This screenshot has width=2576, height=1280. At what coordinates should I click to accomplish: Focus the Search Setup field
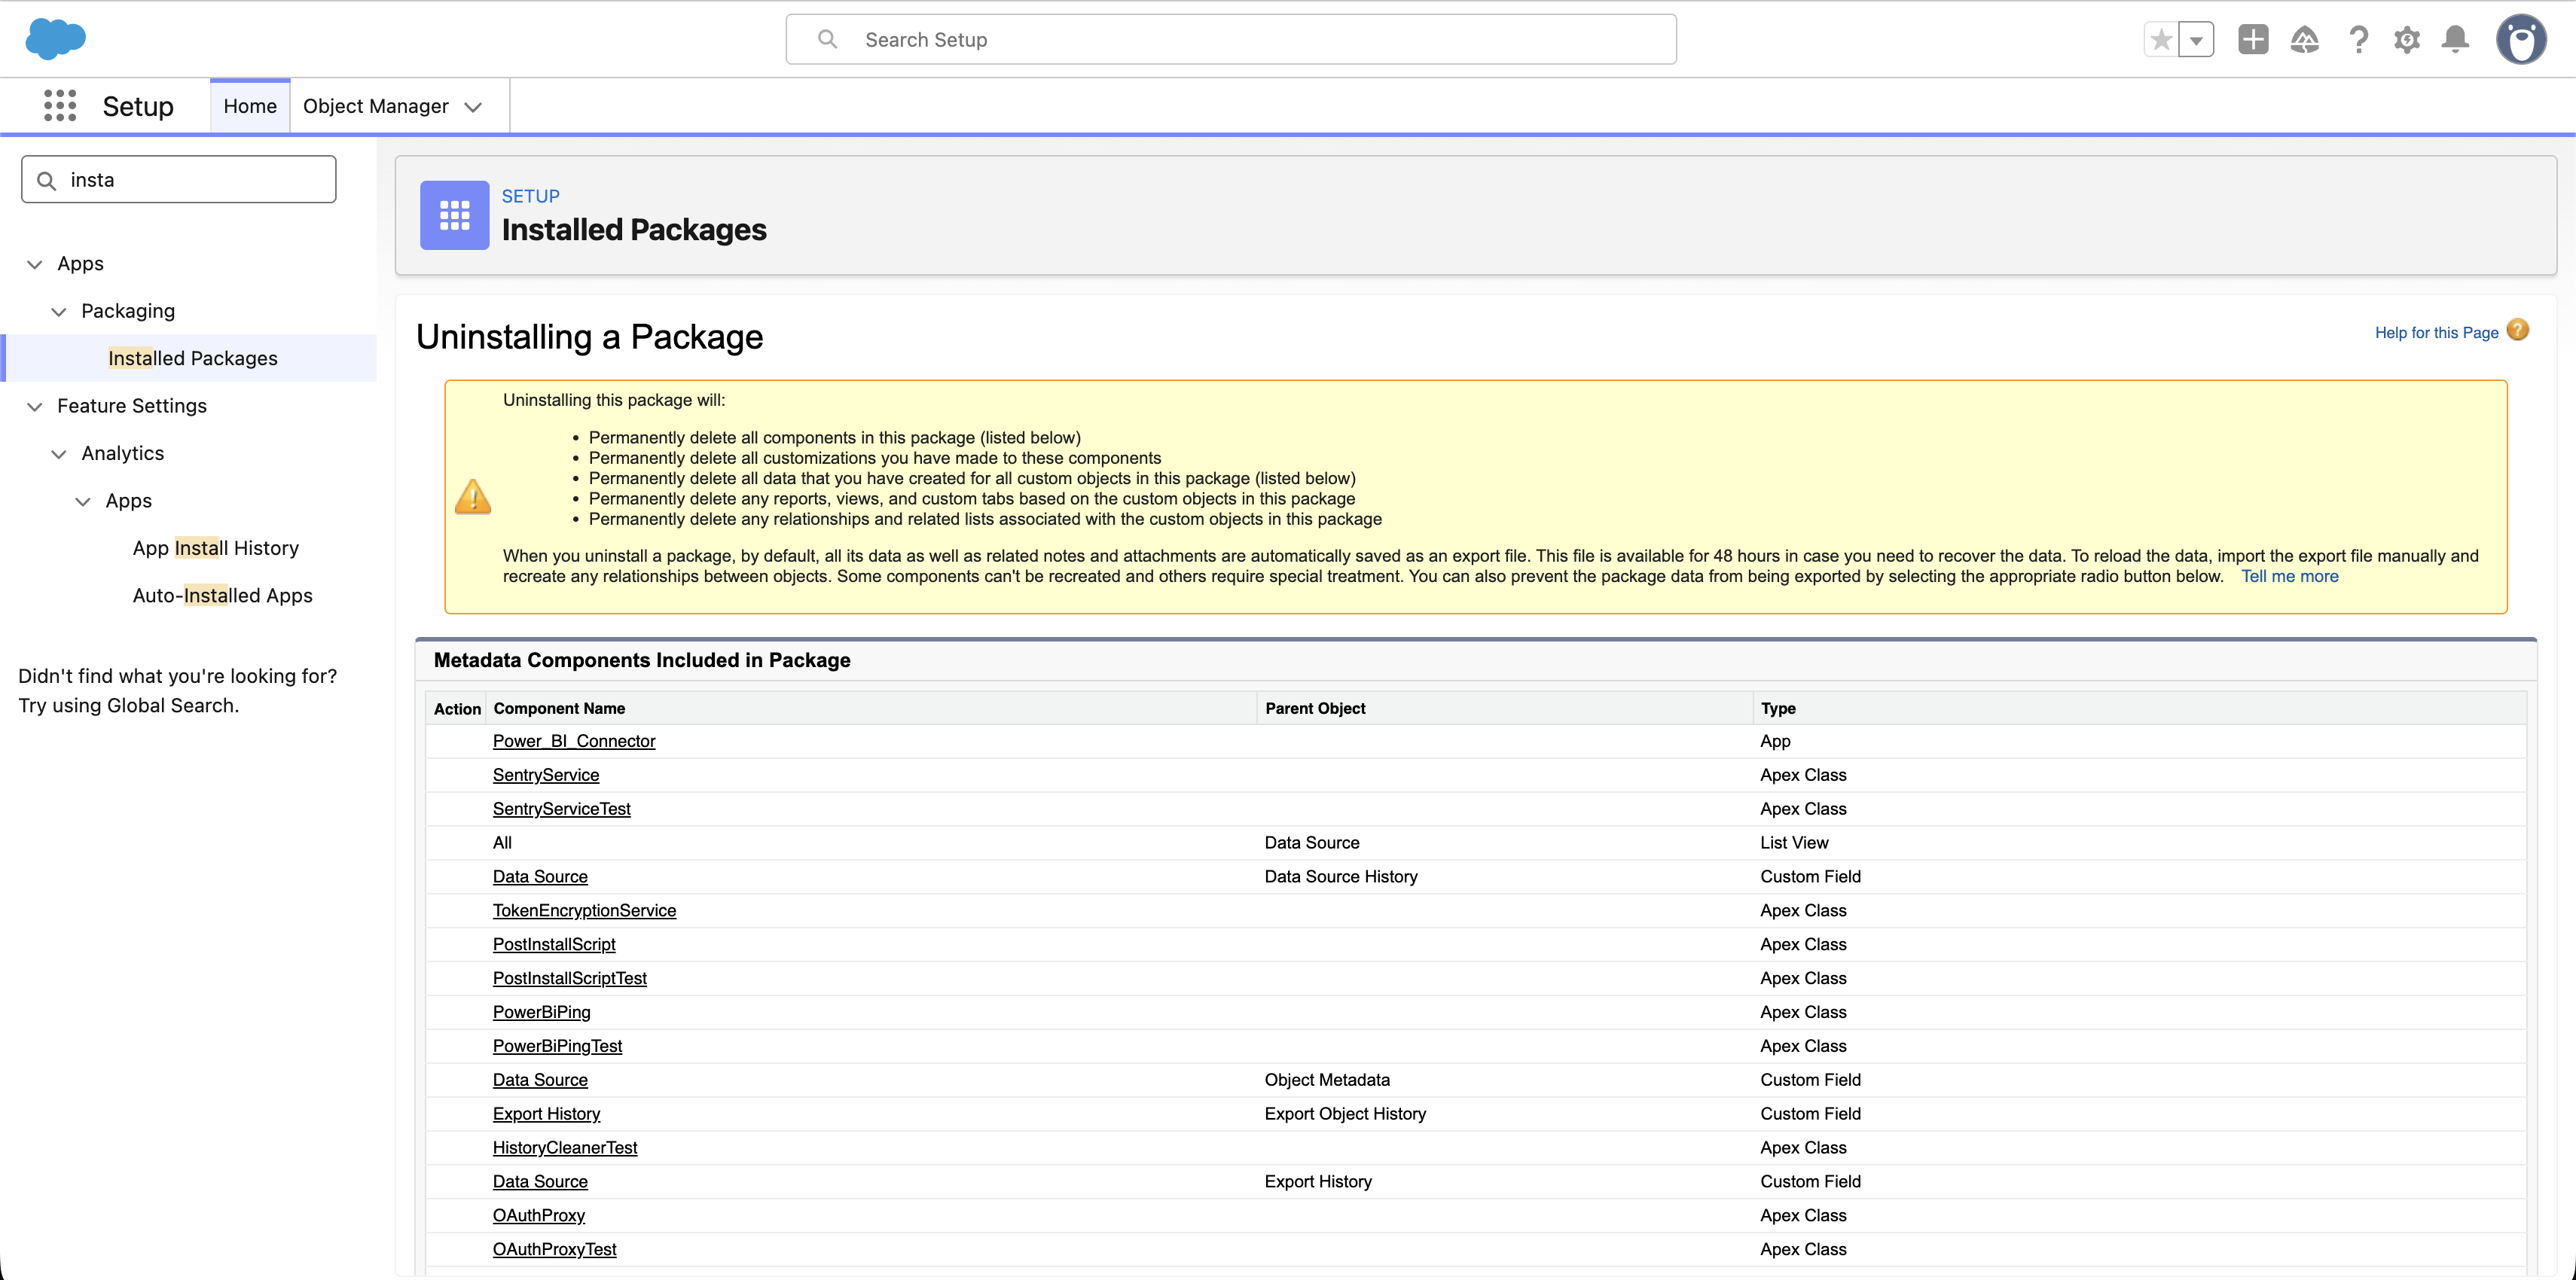(x=1231, y=40)
